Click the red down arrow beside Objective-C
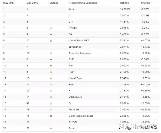Viewport: 161px width, 133px height. [x=51, y=97]
